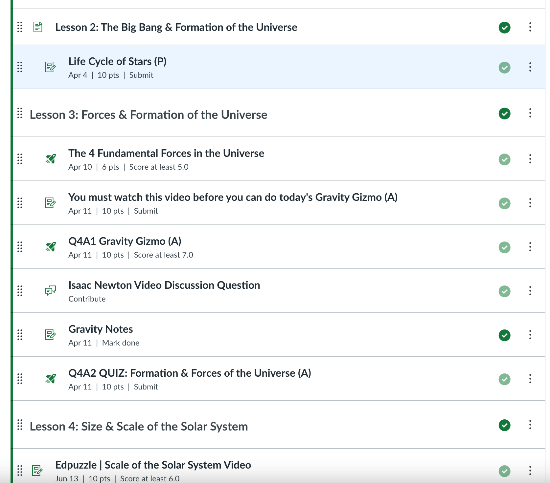Toggle publish checkmark on You must watch this video
This screenshot has height=483, width=550.
(504, 203)
